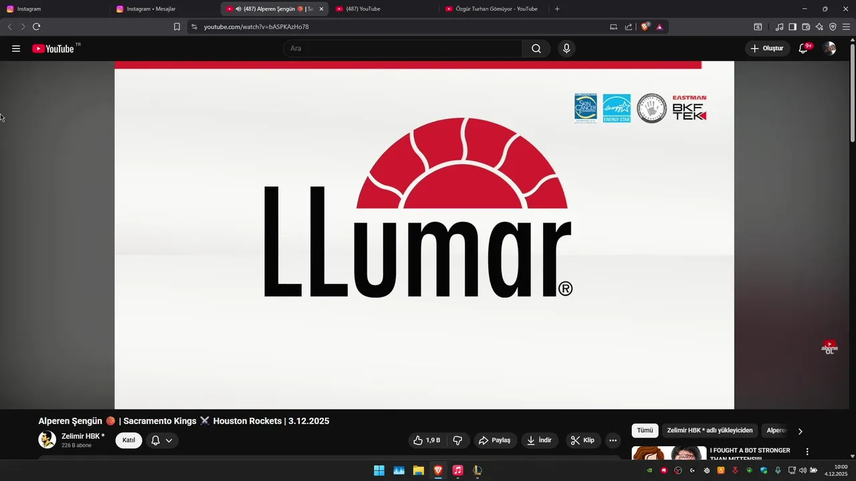Screen dimensions: 856x481
Task: Click the Katıl join button
Action: click(x=129, y=440)
